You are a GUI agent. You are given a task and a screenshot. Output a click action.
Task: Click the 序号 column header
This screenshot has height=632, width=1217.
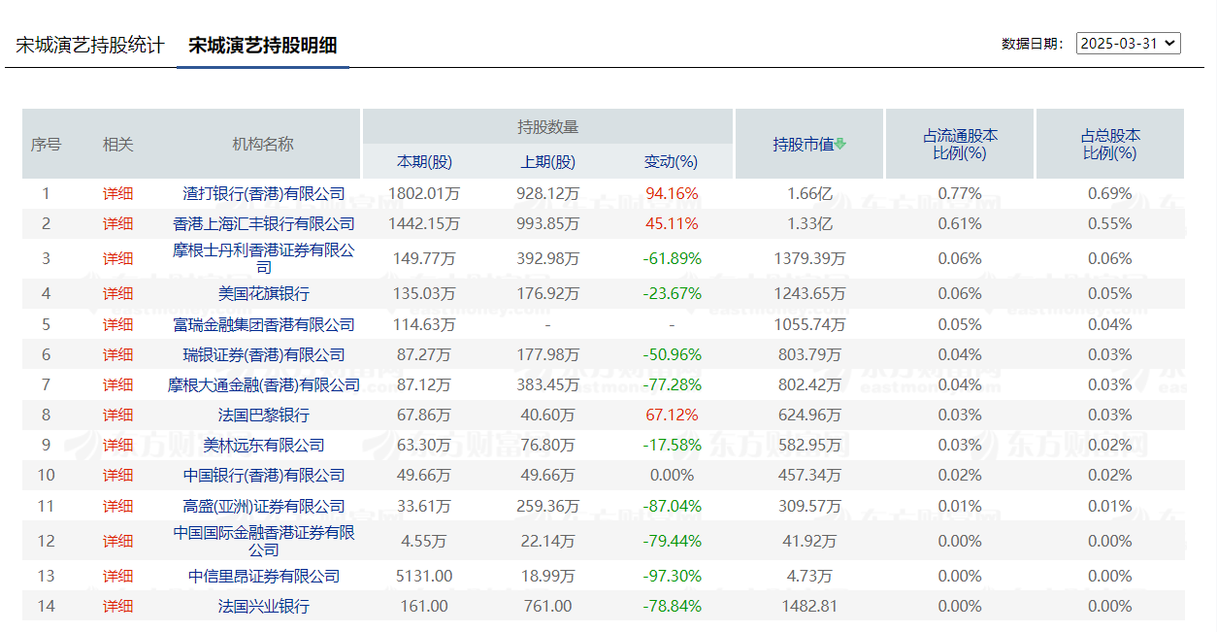tap(46, 144)
